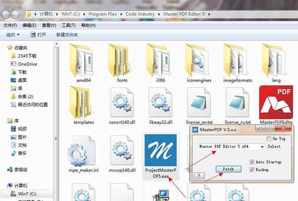The height and width of the screenshot is (201, 298).
Task: Select the libeay32.dll file
Action: coord(160,105)
